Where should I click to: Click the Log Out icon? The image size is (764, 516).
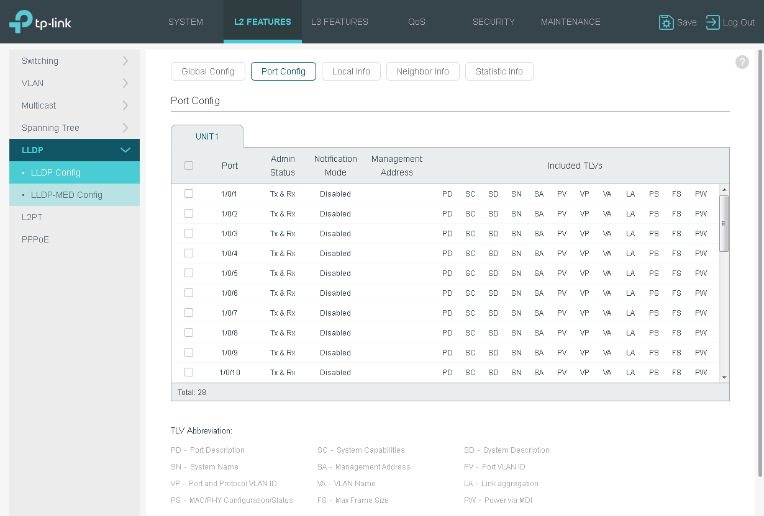click(712, 22)
